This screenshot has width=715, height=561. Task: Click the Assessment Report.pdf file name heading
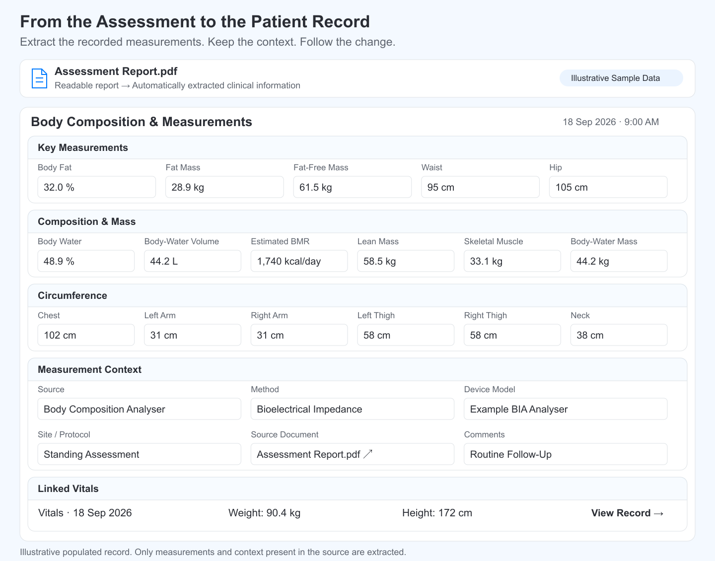coord(116,71)
